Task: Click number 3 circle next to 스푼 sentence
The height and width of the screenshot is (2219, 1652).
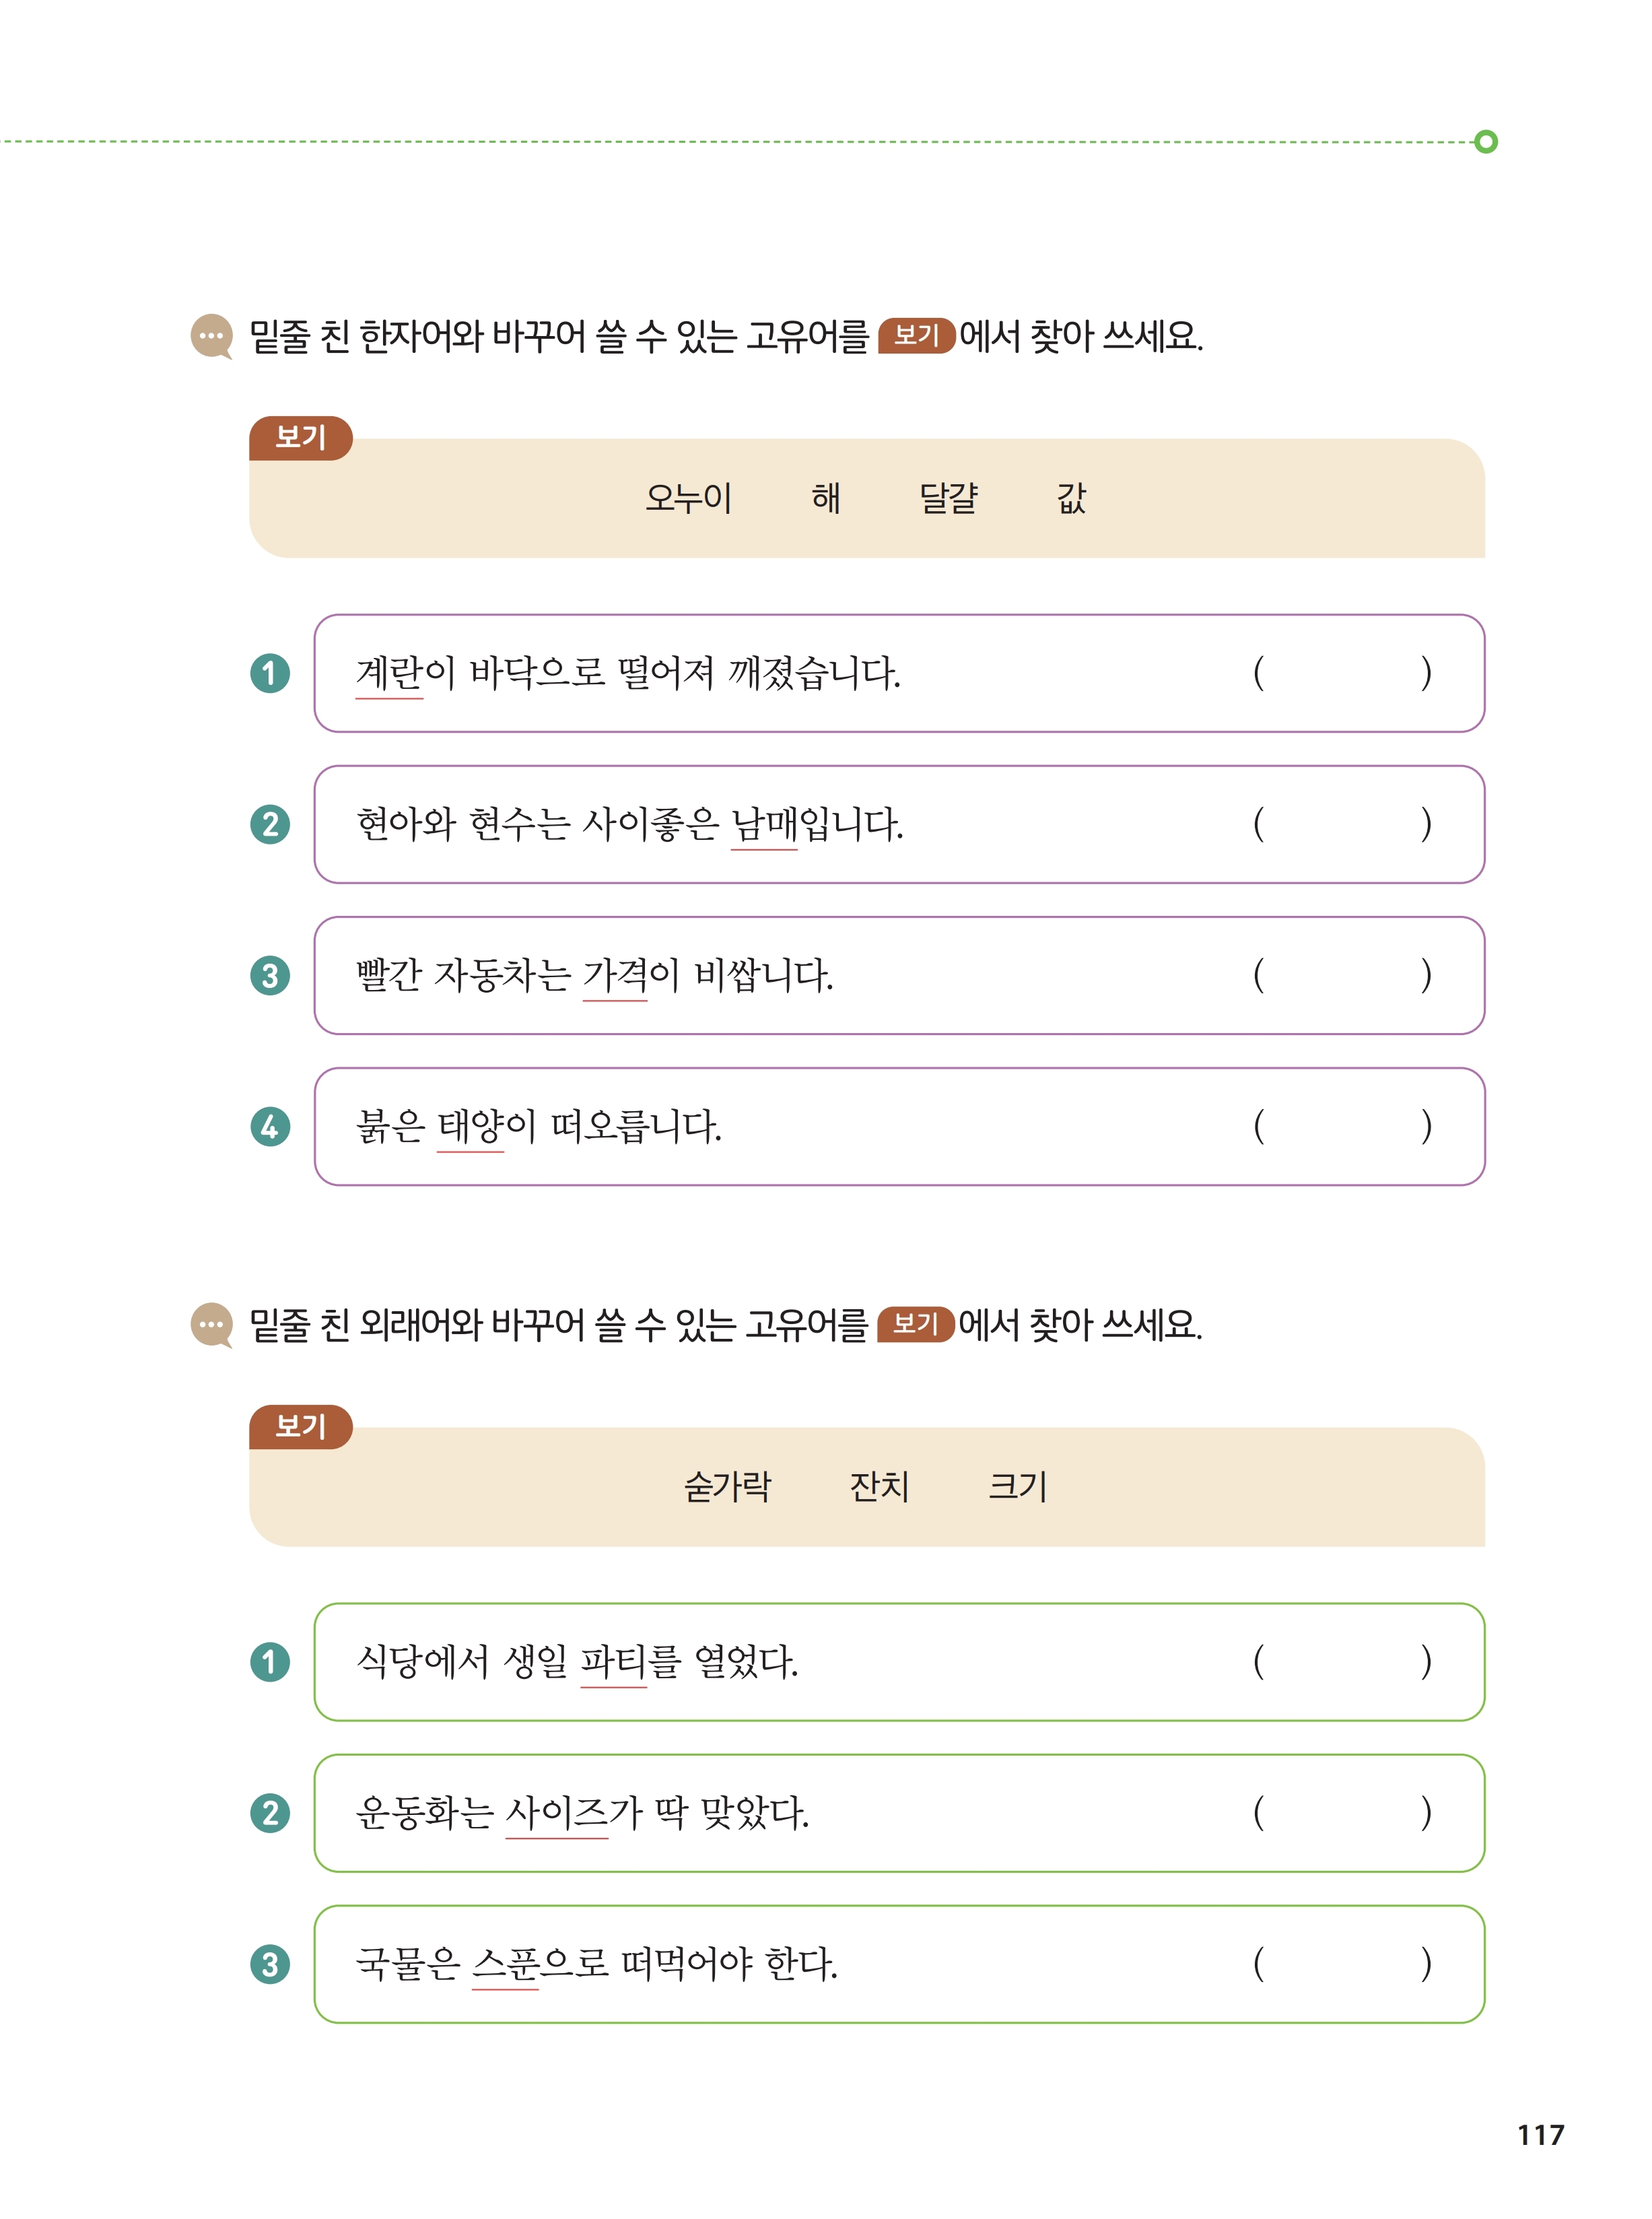Action: 270,1965
